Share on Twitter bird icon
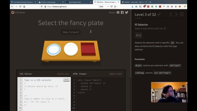This screenshot has height=111, width=197. 127,12
